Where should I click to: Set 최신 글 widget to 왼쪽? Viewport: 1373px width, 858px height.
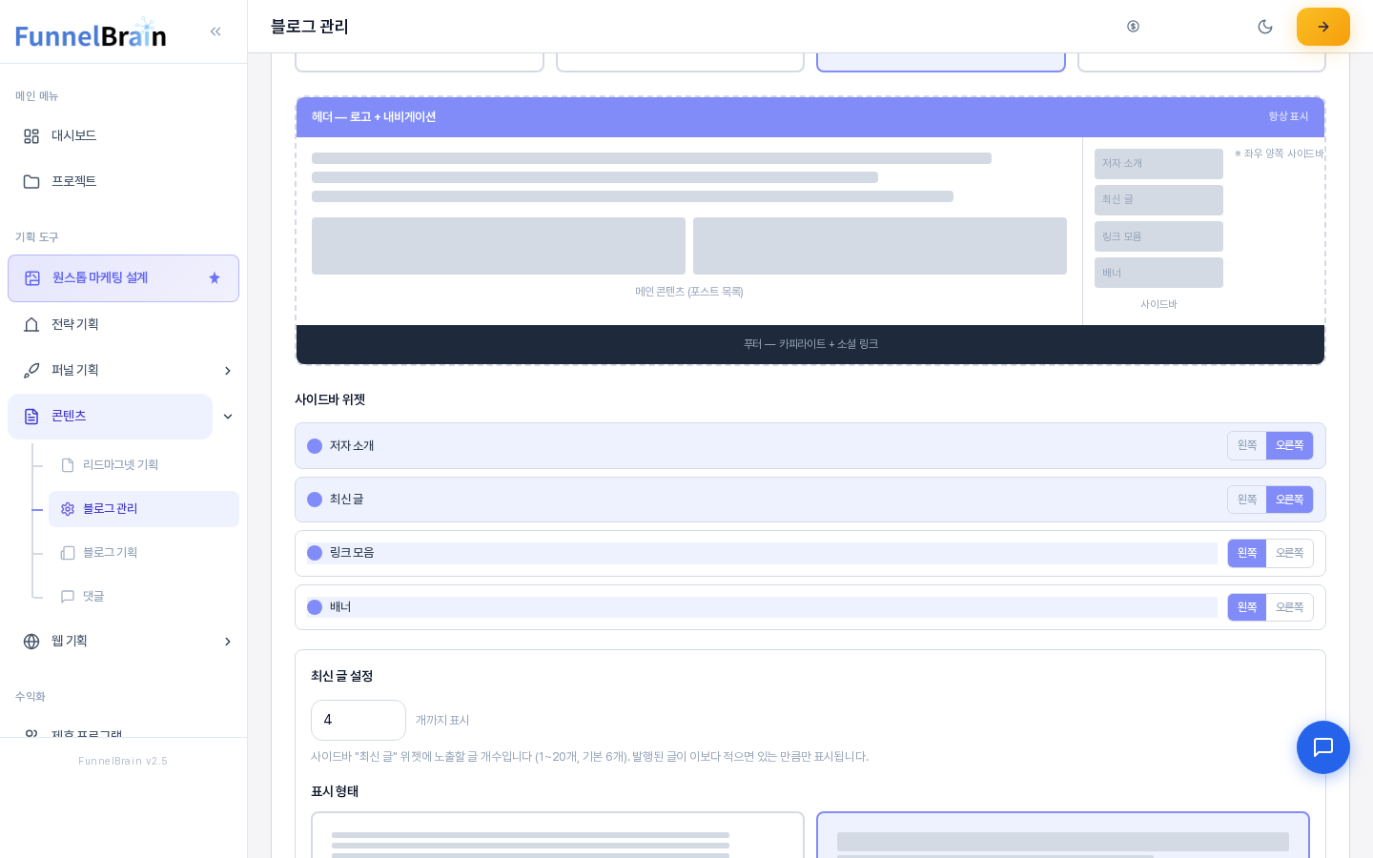pos(1247,500)
